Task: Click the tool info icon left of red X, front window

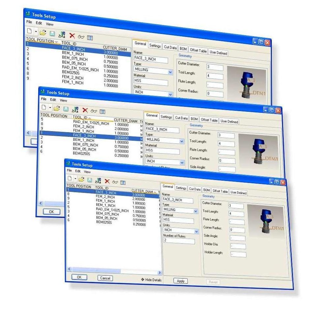Action: tap(98, 181)
